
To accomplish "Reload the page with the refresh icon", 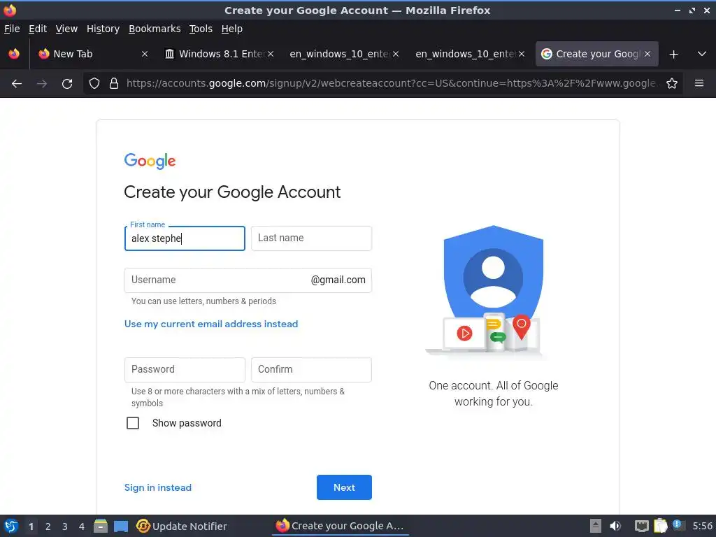I will coord(67,84).
